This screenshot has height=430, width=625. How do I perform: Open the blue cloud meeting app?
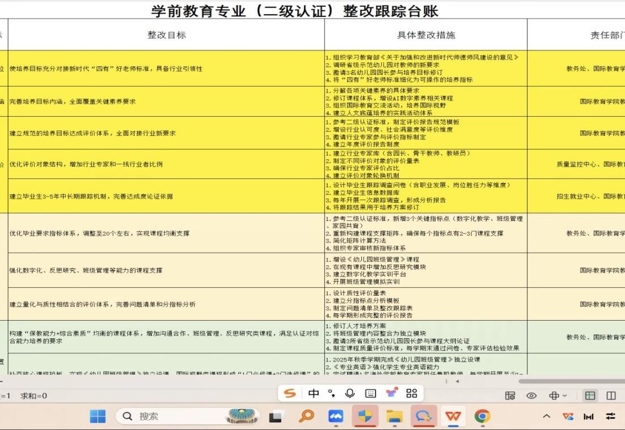click(x=336, y=416)
